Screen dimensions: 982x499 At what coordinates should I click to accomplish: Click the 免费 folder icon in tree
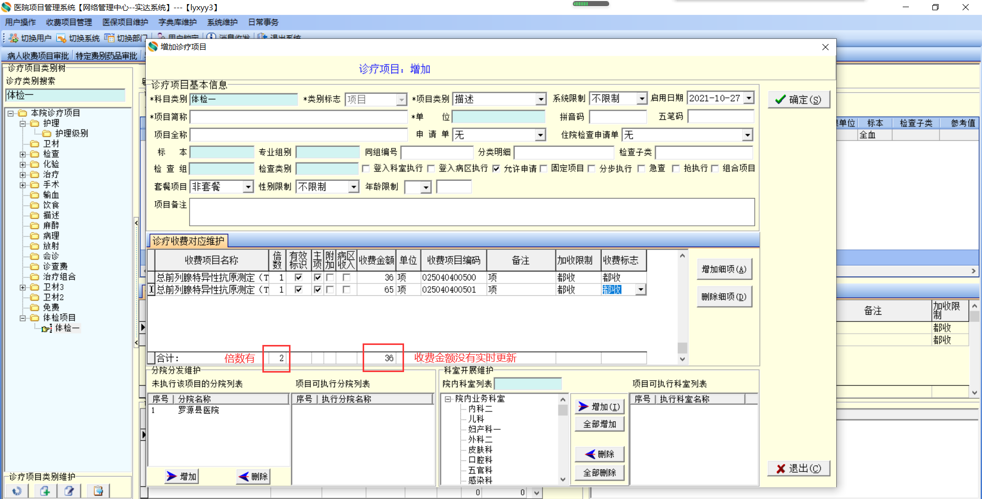pyautogui.click(x=35, y=308)
